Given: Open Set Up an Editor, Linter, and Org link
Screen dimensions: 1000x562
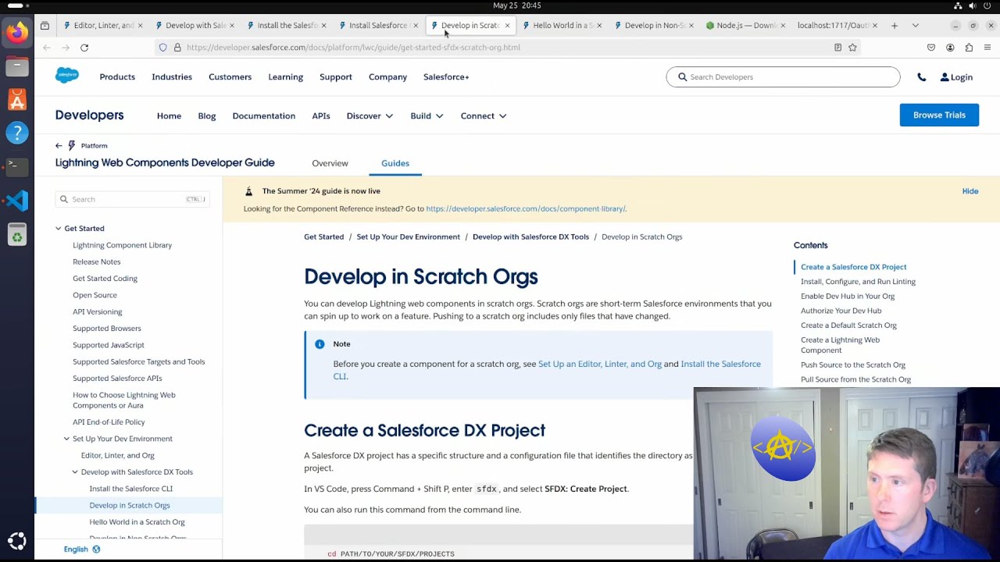Looking at the screenshot, I should coord(600,364).
